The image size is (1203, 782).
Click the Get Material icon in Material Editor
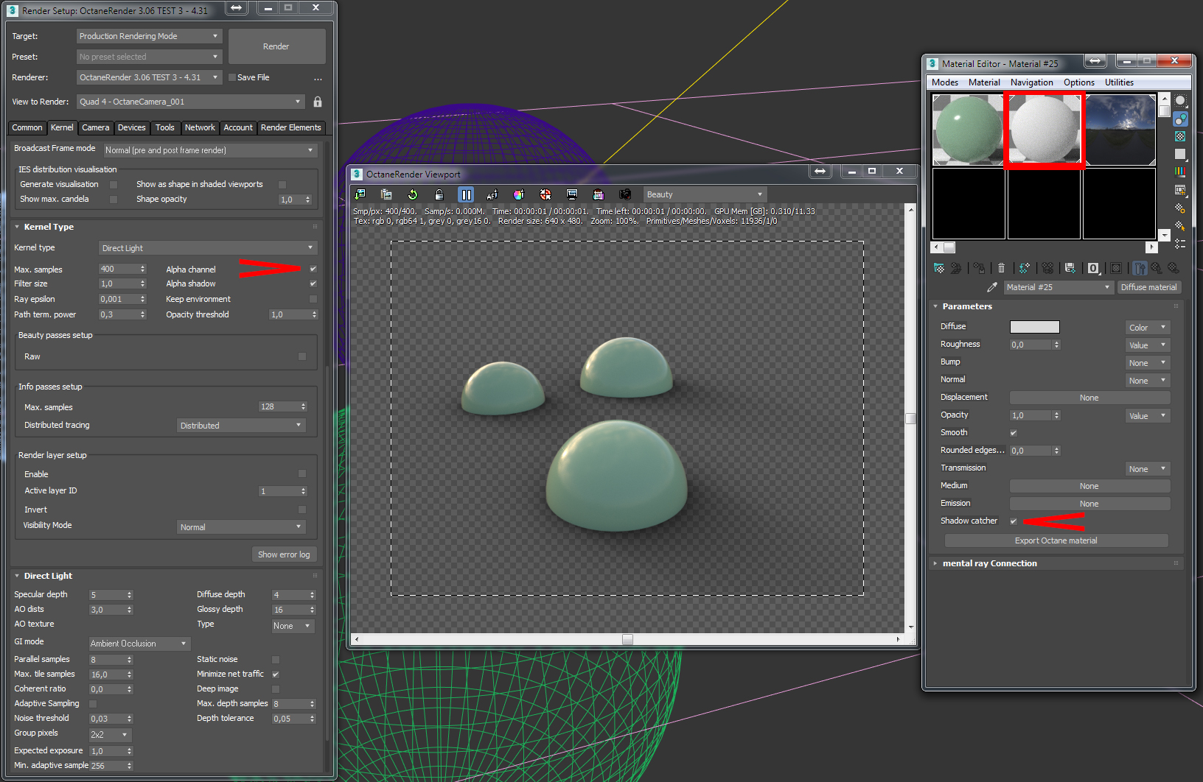(x=939, y=268)
